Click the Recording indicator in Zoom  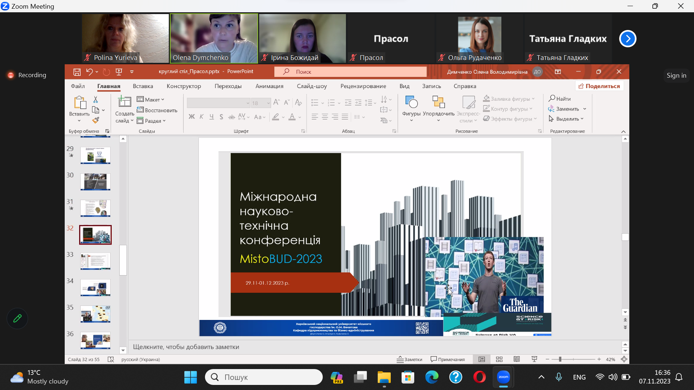27,75
